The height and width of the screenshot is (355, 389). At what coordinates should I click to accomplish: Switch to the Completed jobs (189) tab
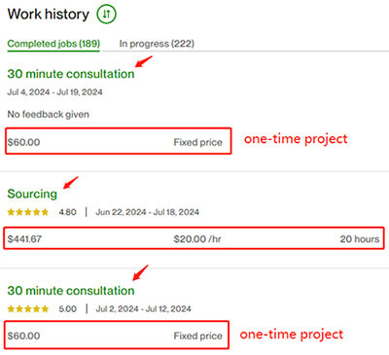click(53, 44)
